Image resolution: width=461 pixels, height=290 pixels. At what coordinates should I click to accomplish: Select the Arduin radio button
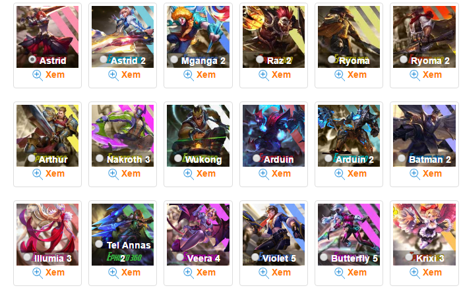257,158
